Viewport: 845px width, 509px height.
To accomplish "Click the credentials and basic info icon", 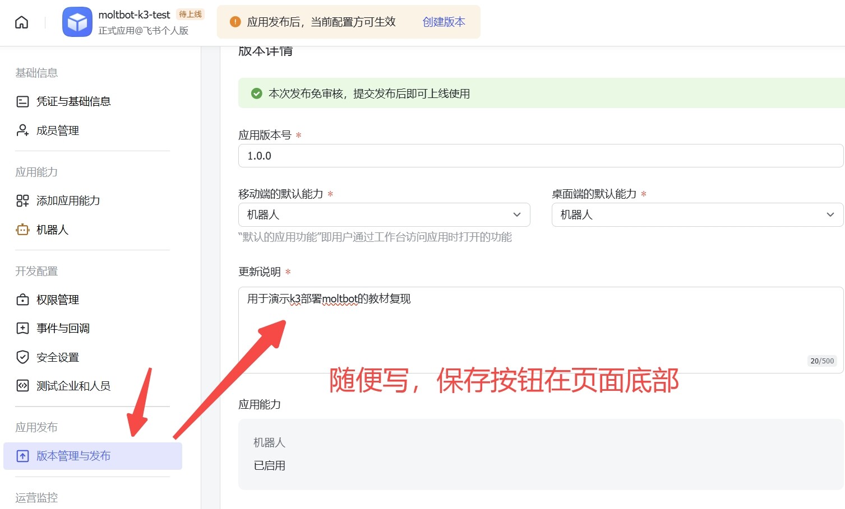I will coord(22,101).
